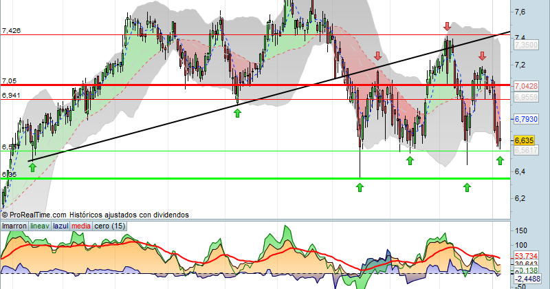Select the 7,426 resistance level label
The height and width of the screenshot is (289, 550).
tap(11, 31)
